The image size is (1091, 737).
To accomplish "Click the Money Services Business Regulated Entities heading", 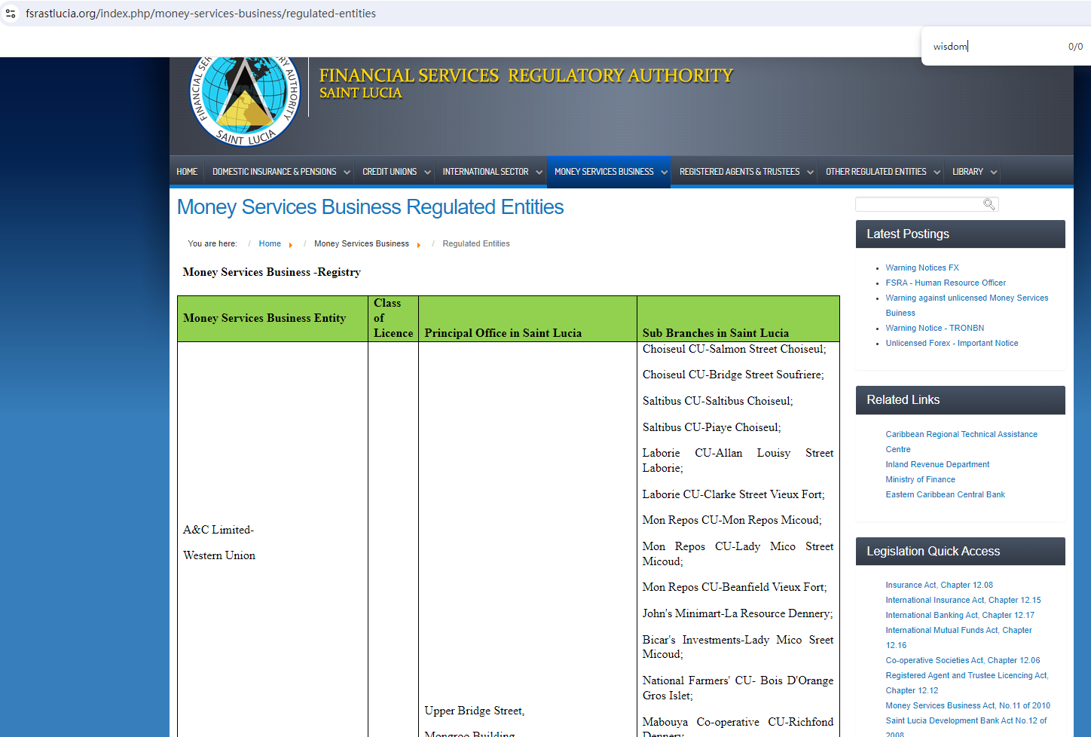I will pyautogui.click(x=370, y=207).
